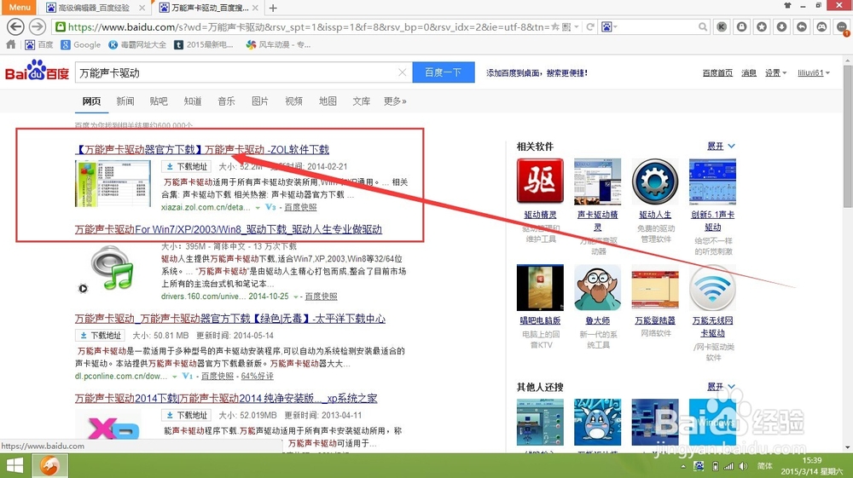Click 下载地址 button under ZOL result
Screen dimensions: 853x478
point(187,167)
